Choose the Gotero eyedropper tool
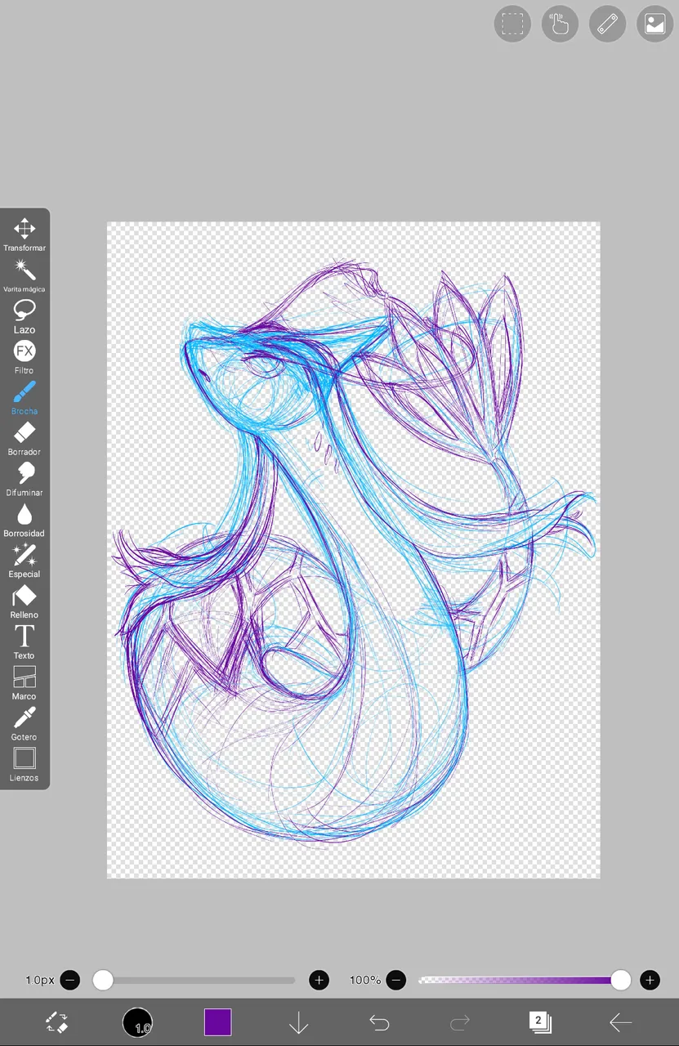Viewport: 679px width, 1046px height. (25, 724)
